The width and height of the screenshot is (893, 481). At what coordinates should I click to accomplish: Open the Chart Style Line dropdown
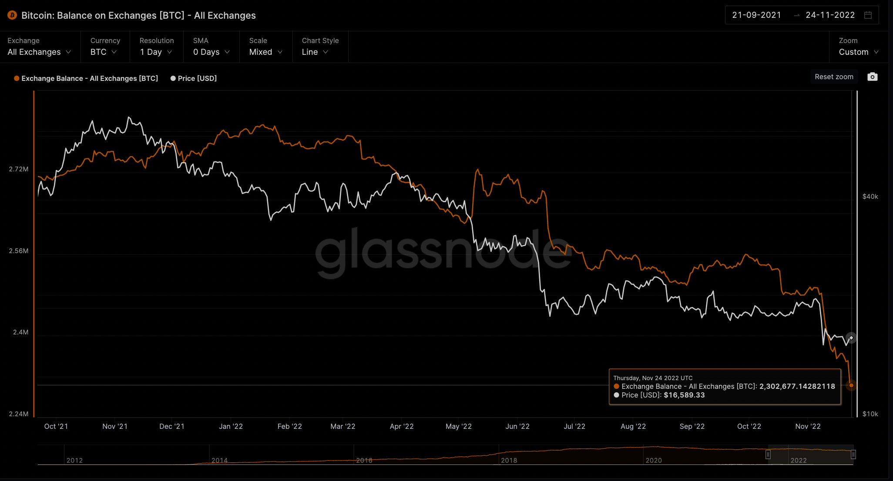pos(315,52)
